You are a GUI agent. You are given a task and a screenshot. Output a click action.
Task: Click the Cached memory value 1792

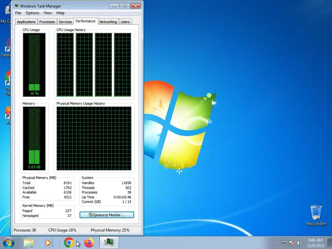[68, 188]
